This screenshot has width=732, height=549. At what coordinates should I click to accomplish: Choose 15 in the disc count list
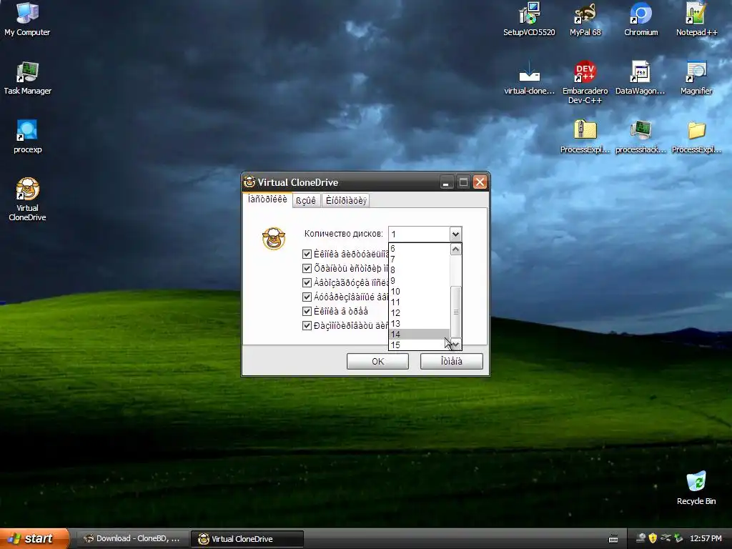(420, 345)
